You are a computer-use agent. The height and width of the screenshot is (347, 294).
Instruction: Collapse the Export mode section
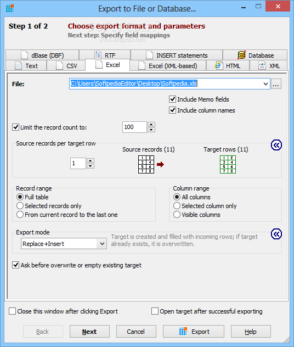276,234
